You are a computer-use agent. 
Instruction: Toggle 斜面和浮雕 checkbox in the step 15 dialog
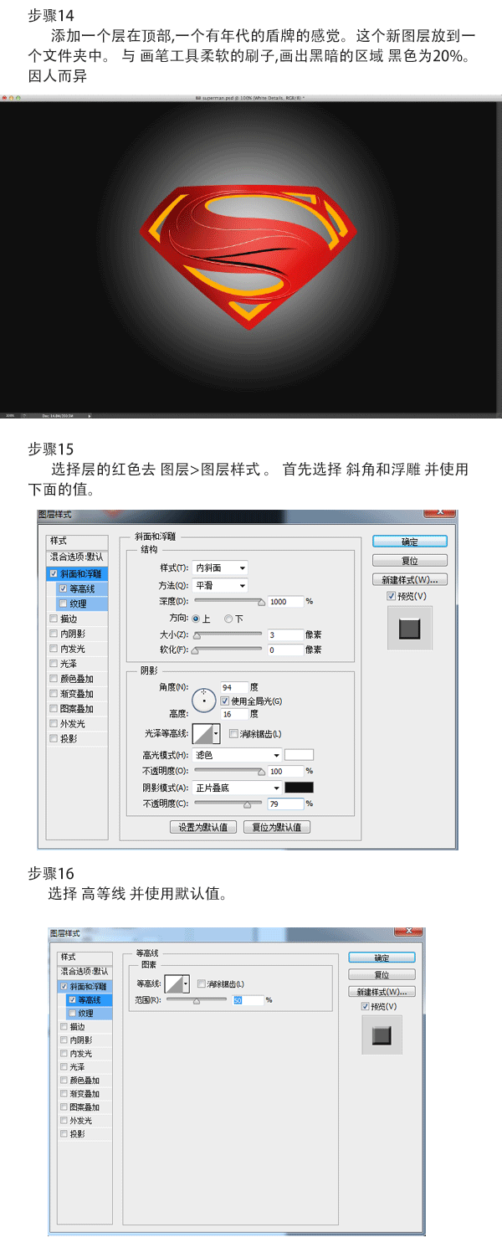coord(54,573)
